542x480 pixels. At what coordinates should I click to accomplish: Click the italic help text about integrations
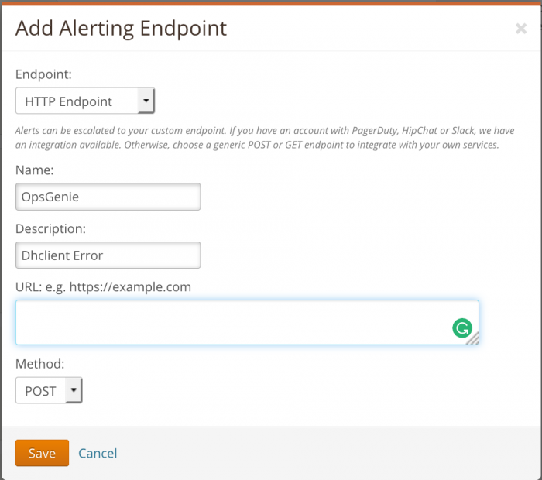point(265,138)
